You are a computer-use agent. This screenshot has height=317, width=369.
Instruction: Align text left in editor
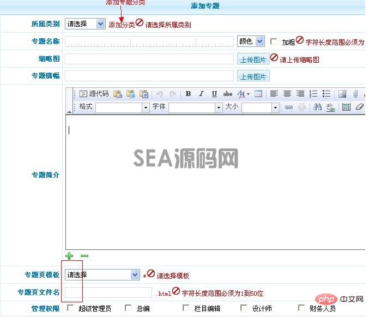[x=274, y=94]
